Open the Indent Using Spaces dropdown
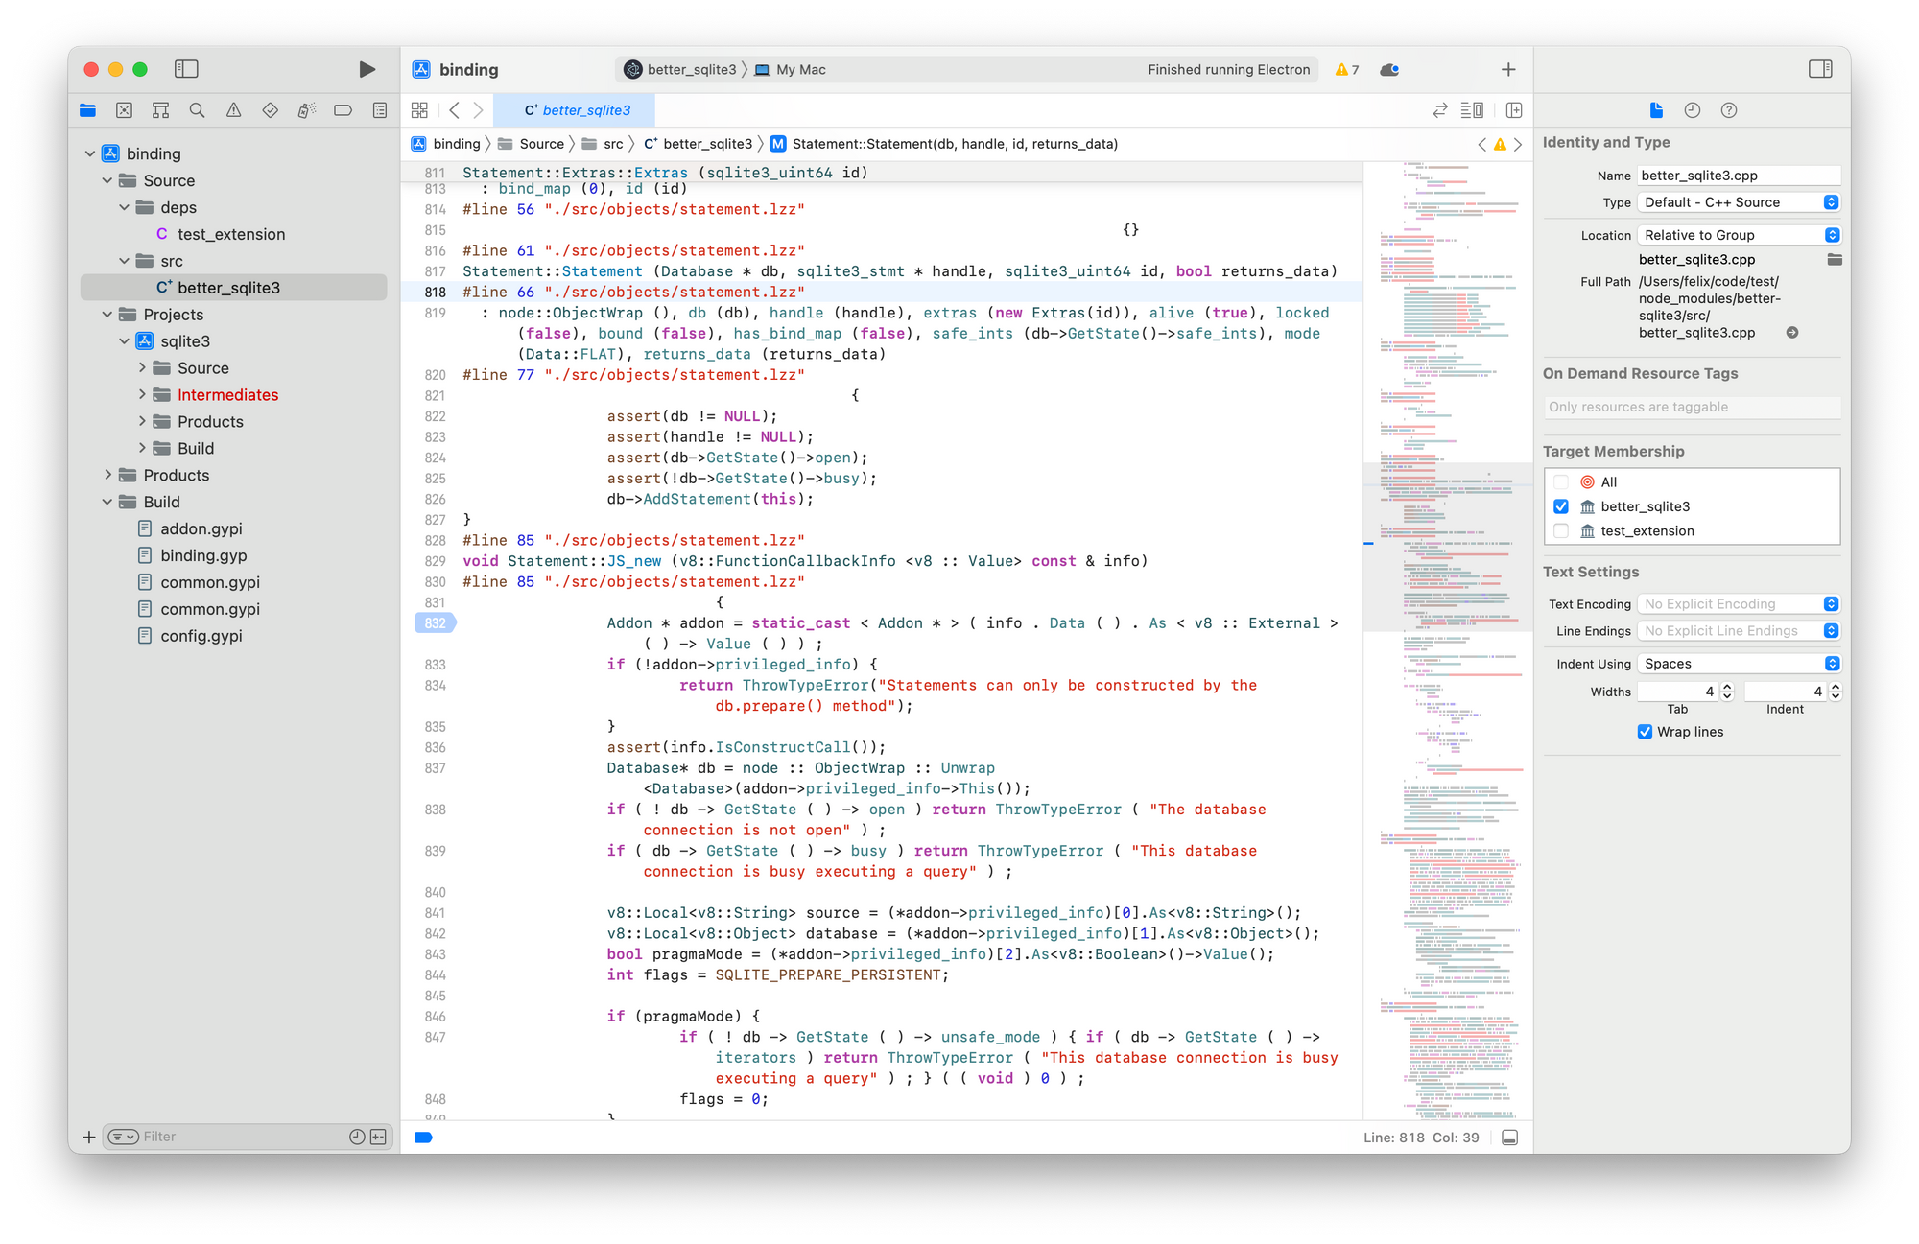The width and height of the screenshot is (1919, 1244). pyautogui.click(x=1738, y=664)
